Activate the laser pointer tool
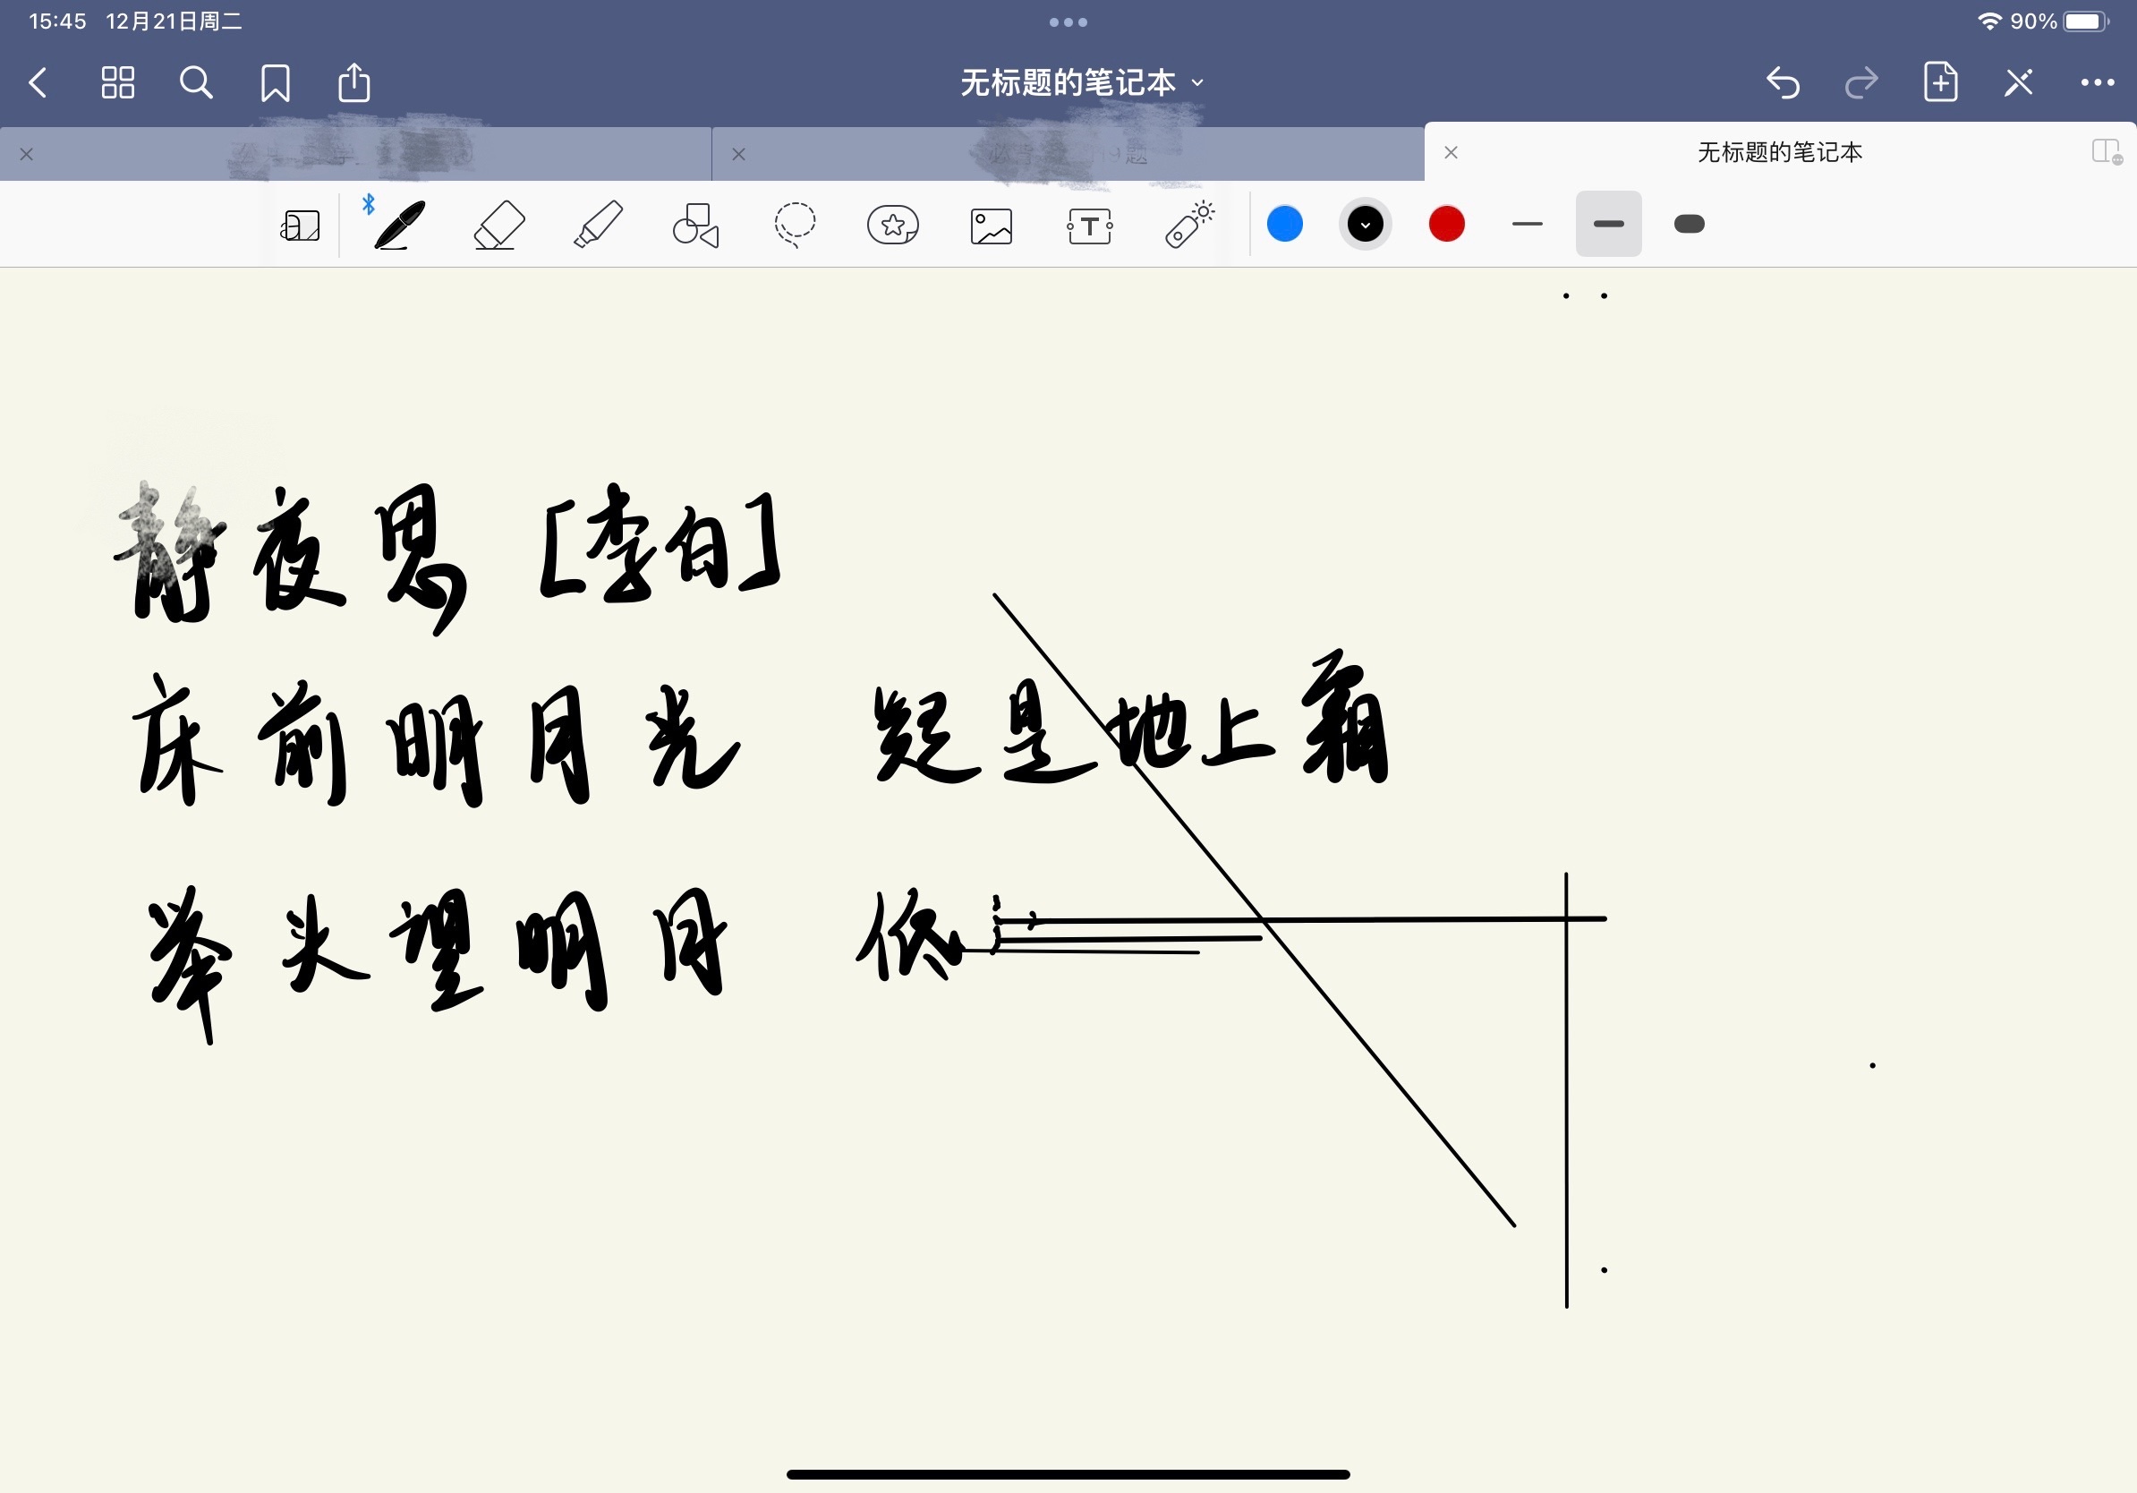Screen dimensions: 2137x1493 pos(1188,226)
